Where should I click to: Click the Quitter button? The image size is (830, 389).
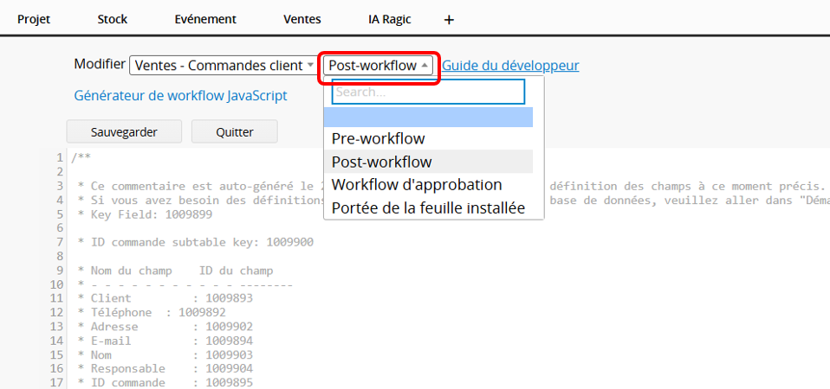click(x=235, y=132)
